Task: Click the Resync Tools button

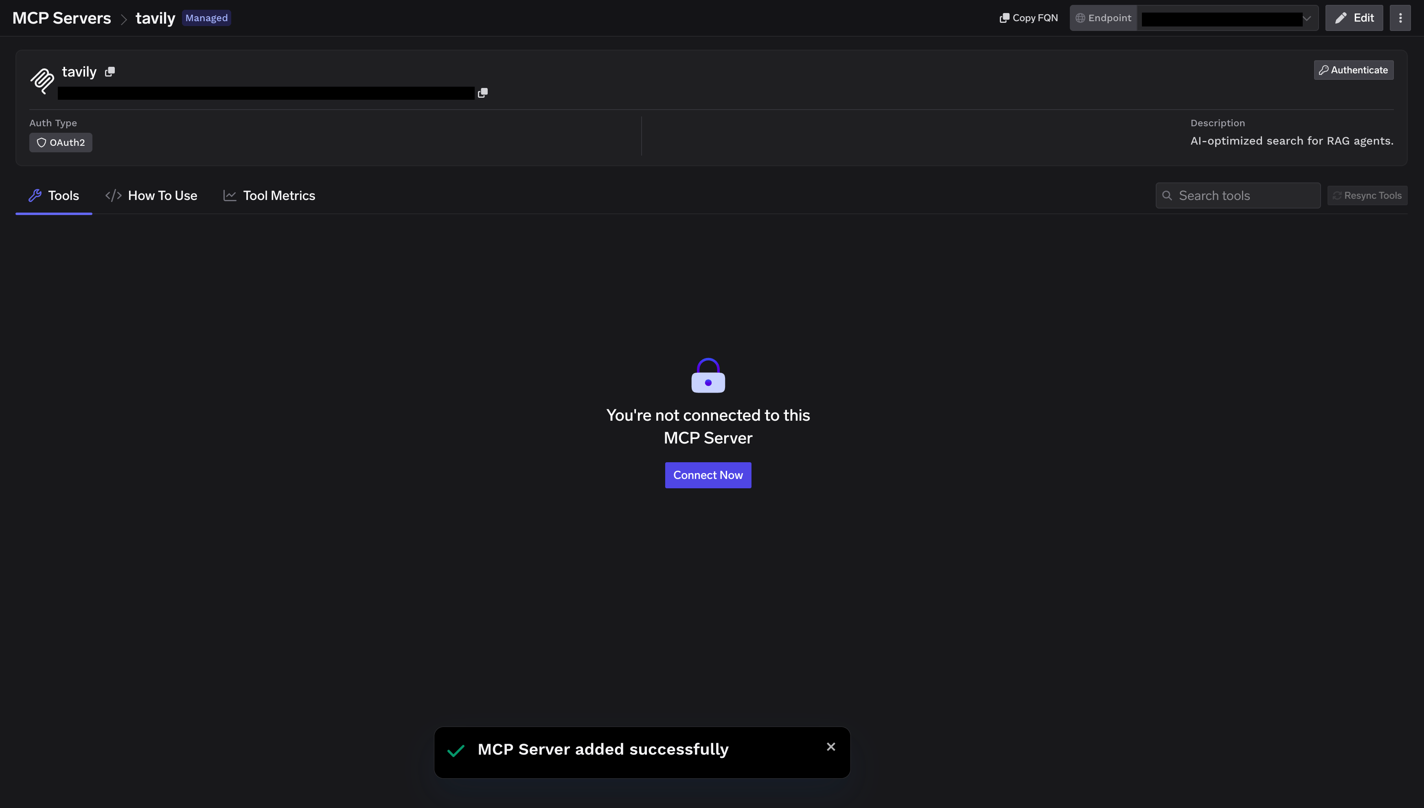Action: (x=1367, y=195)
